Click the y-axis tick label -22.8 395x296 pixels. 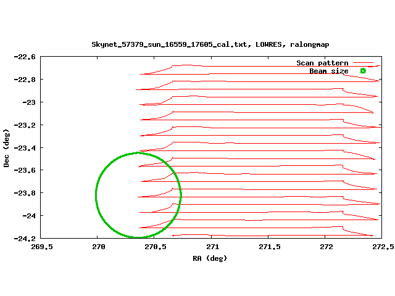coord(25,80)
